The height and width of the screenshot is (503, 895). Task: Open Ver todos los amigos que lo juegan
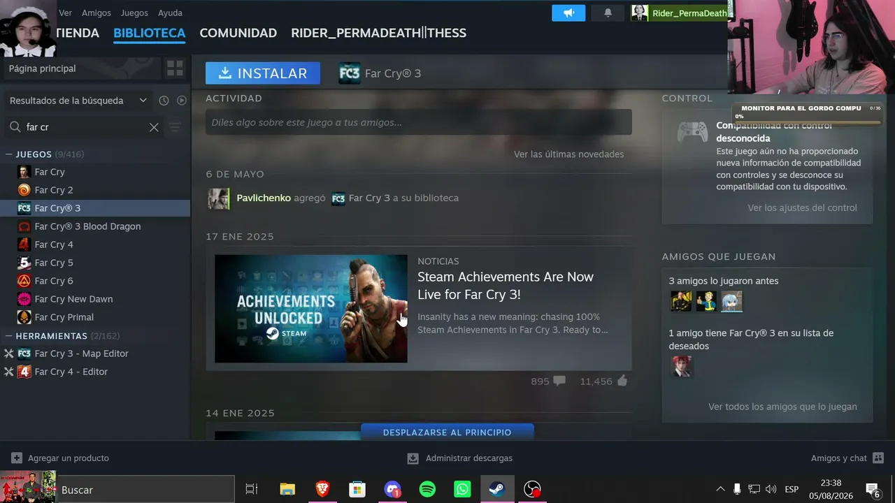click(782, 407)
